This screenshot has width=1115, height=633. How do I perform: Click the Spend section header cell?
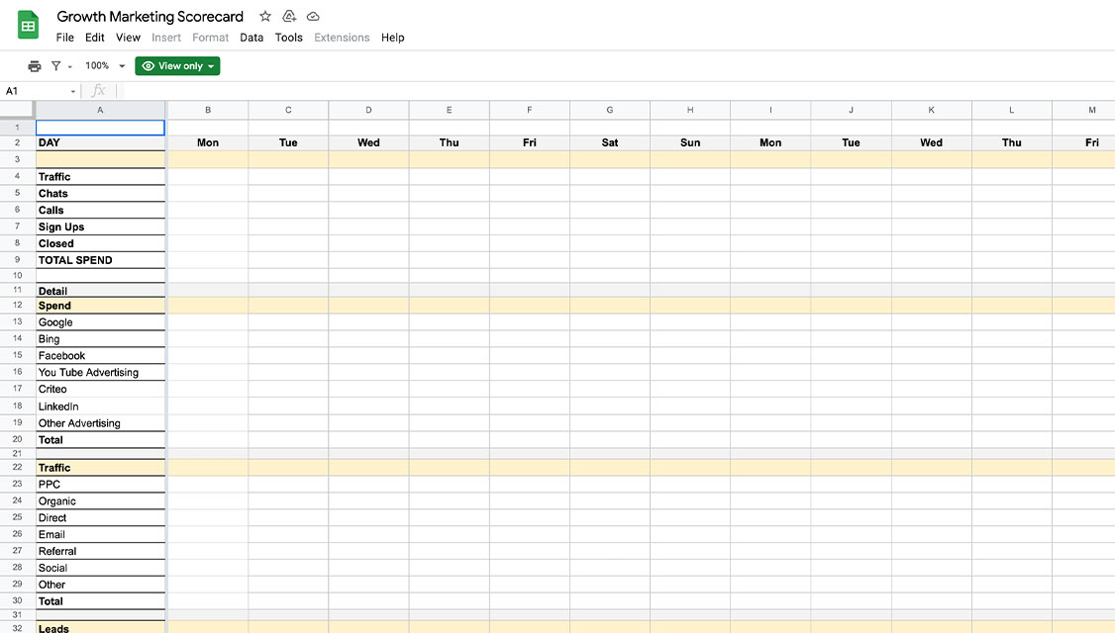(100, 306)
